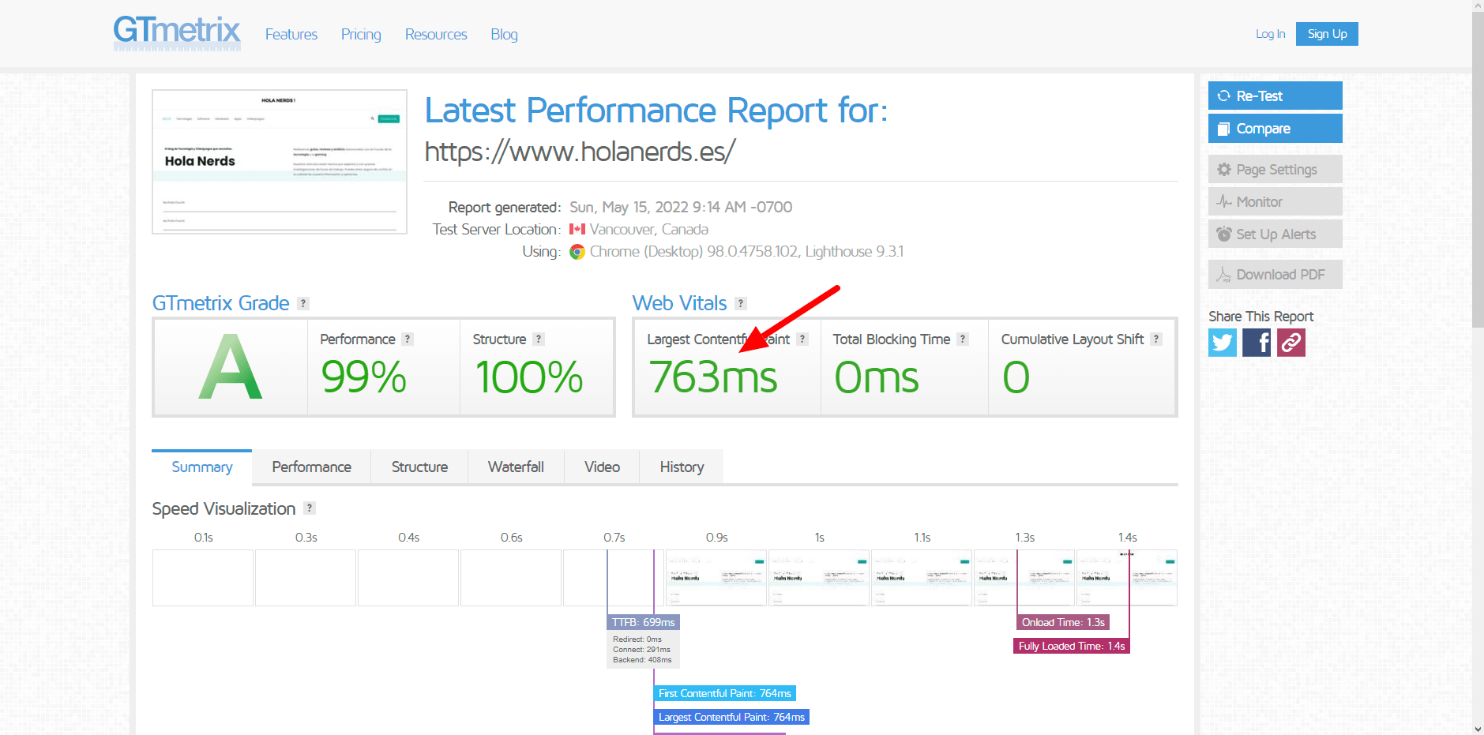This screenshot has width=1484, height=735.
Task: Click the 763ms LCP value
Action: click(713, 377)
